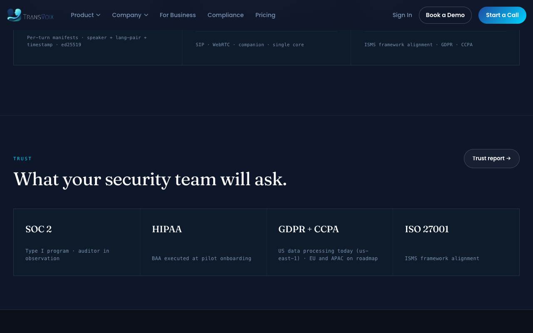Click 'US data processing today' description
This screenshot has width=533, height=333.
click(328, 255)
